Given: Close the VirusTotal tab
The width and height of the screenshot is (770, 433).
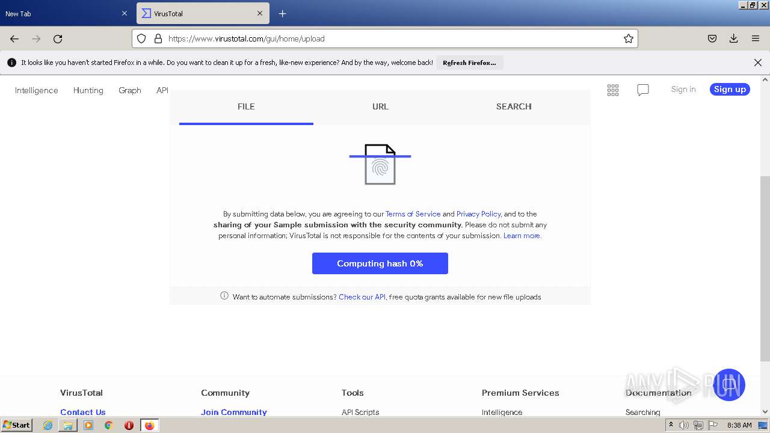Looking at the screenshot, I should [x=260, y=13].
